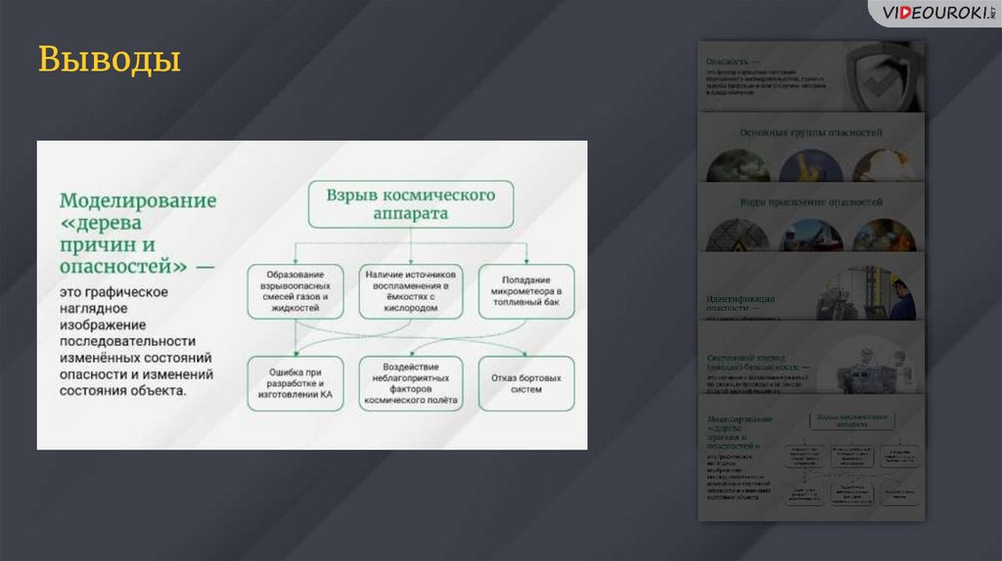Click 'Попадание микрометеора в топливный бак' box

(525, 291)
